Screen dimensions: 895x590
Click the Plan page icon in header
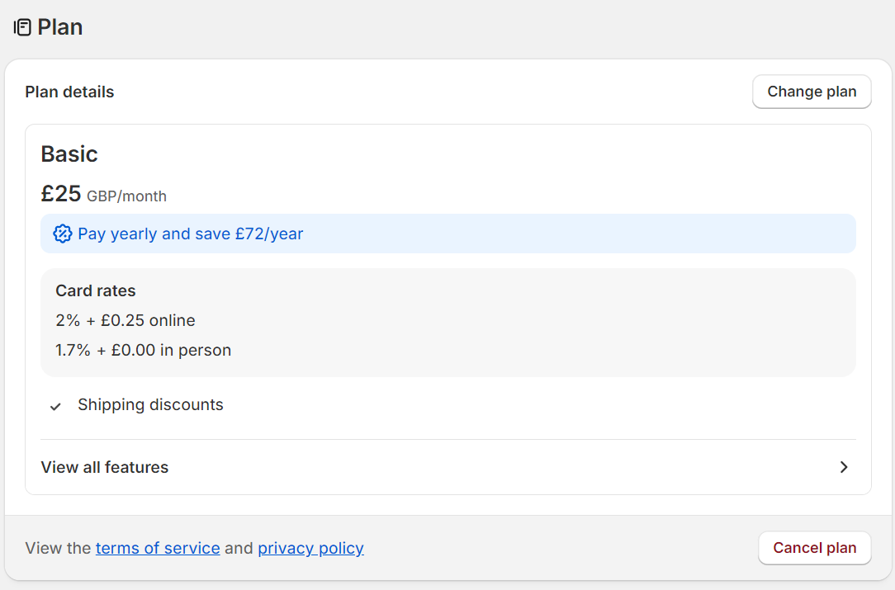[22, 27]
